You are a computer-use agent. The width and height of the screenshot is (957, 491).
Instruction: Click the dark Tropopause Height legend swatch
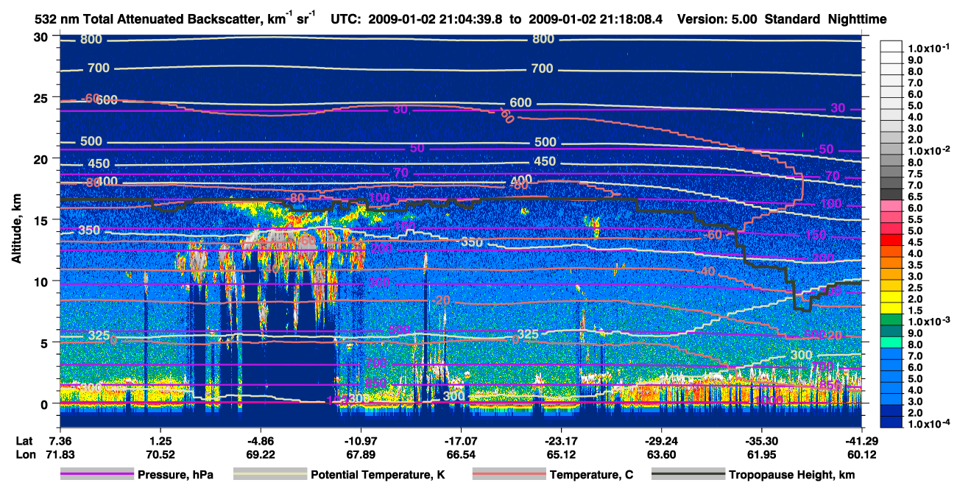tap(688, 475)
